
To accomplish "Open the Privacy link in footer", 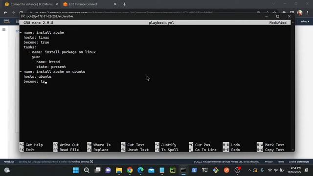I will click(x=268, y=162).
